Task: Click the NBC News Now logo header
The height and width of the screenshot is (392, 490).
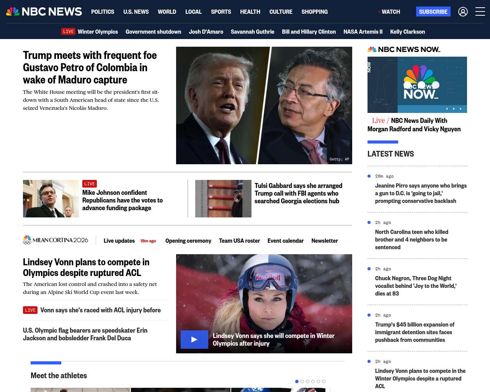Action: [x=404, y=49]
